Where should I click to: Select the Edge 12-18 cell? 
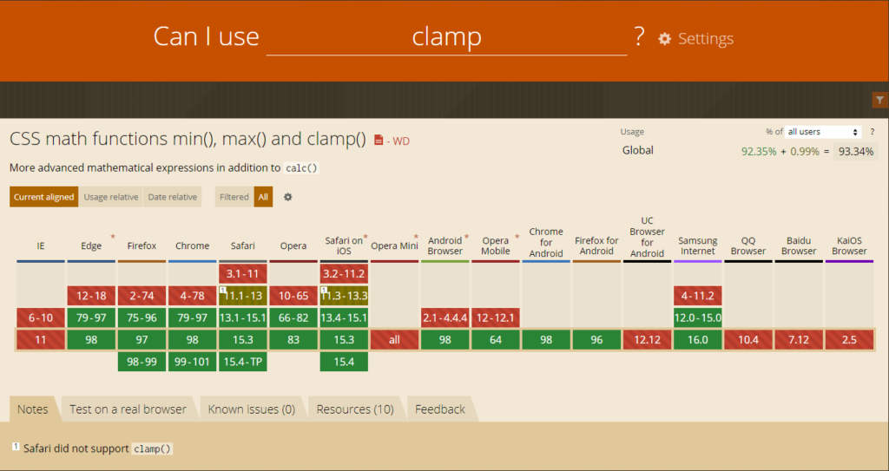tap(91, 296)
